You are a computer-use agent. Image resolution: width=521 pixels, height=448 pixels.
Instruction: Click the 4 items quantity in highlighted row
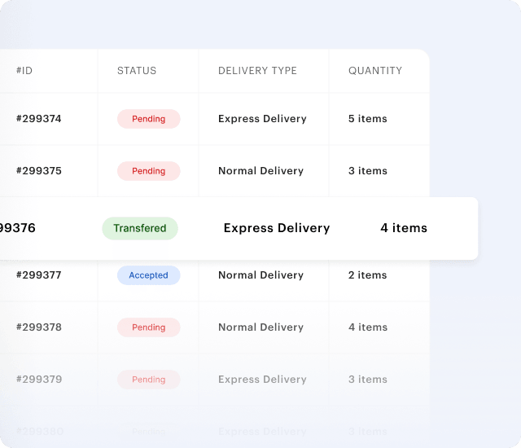click(x=404, y=228)
